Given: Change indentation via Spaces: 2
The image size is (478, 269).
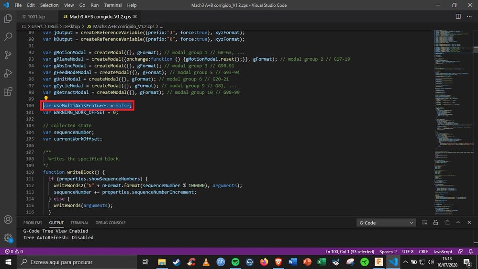Looking at the screenshot, I should tap(388, 252).
